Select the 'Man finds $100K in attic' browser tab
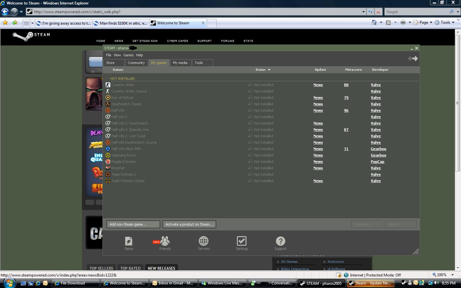Viewport: 461px width, 288px height. (x=120, y=23)
